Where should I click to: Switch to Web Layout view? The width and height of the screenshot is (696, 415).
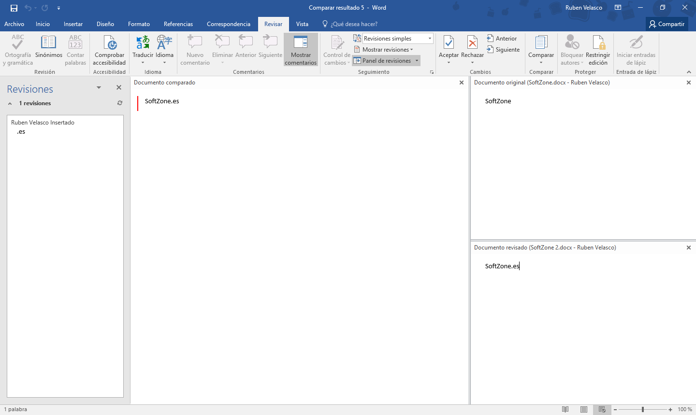tap(602, 410)
